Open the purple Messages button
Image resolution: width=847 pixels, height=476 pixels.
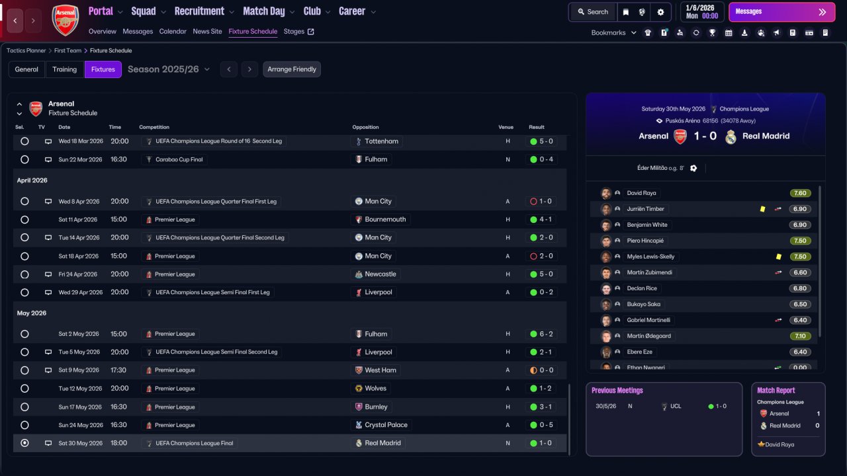[781, 12]
